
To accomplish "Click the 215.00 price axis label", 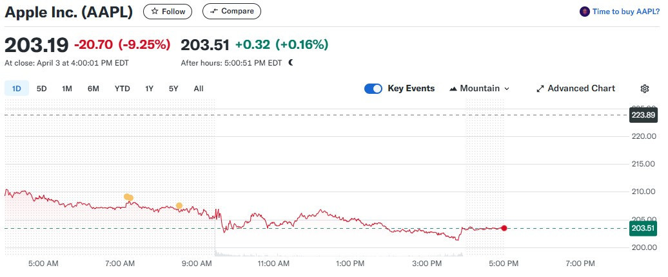I will [643, 164].
